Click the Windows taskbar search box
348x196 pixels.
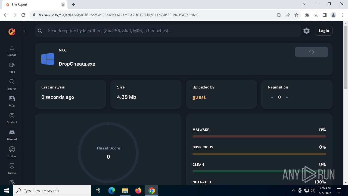pyautogui.click(x=52, y=191)
